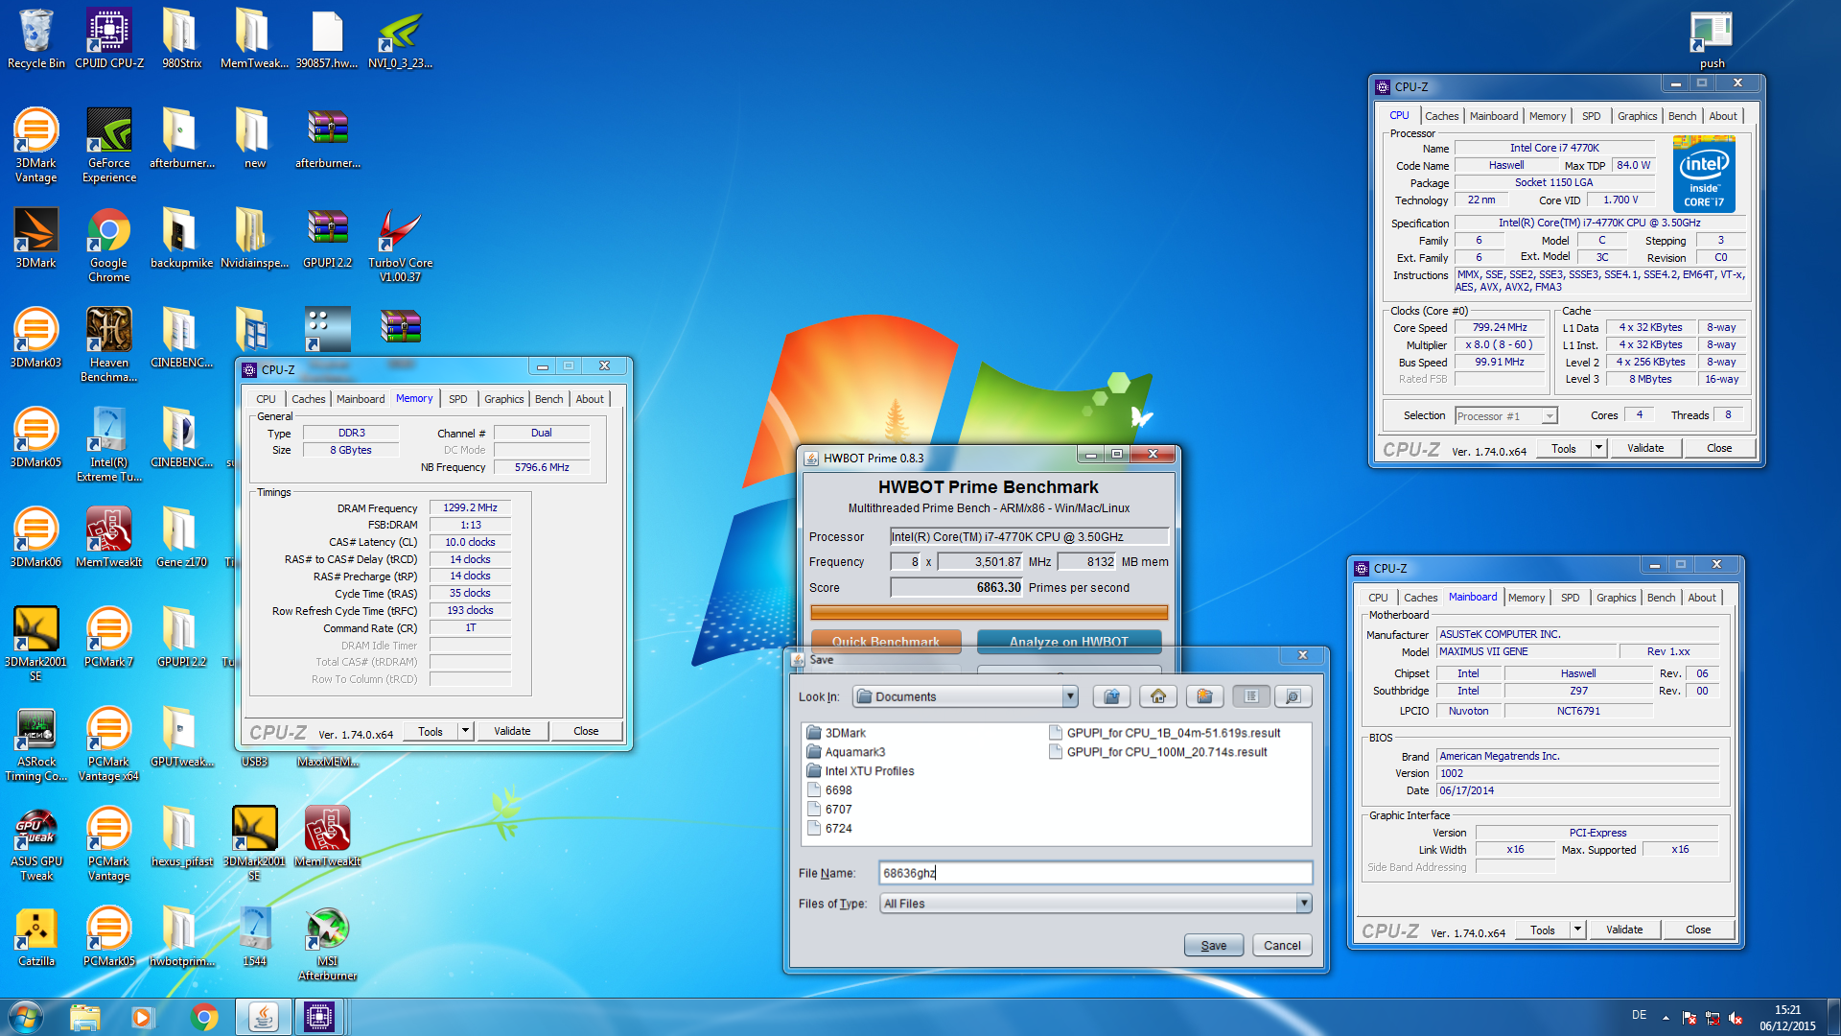Click the HWBOT Prime Score field

point(957,588)
